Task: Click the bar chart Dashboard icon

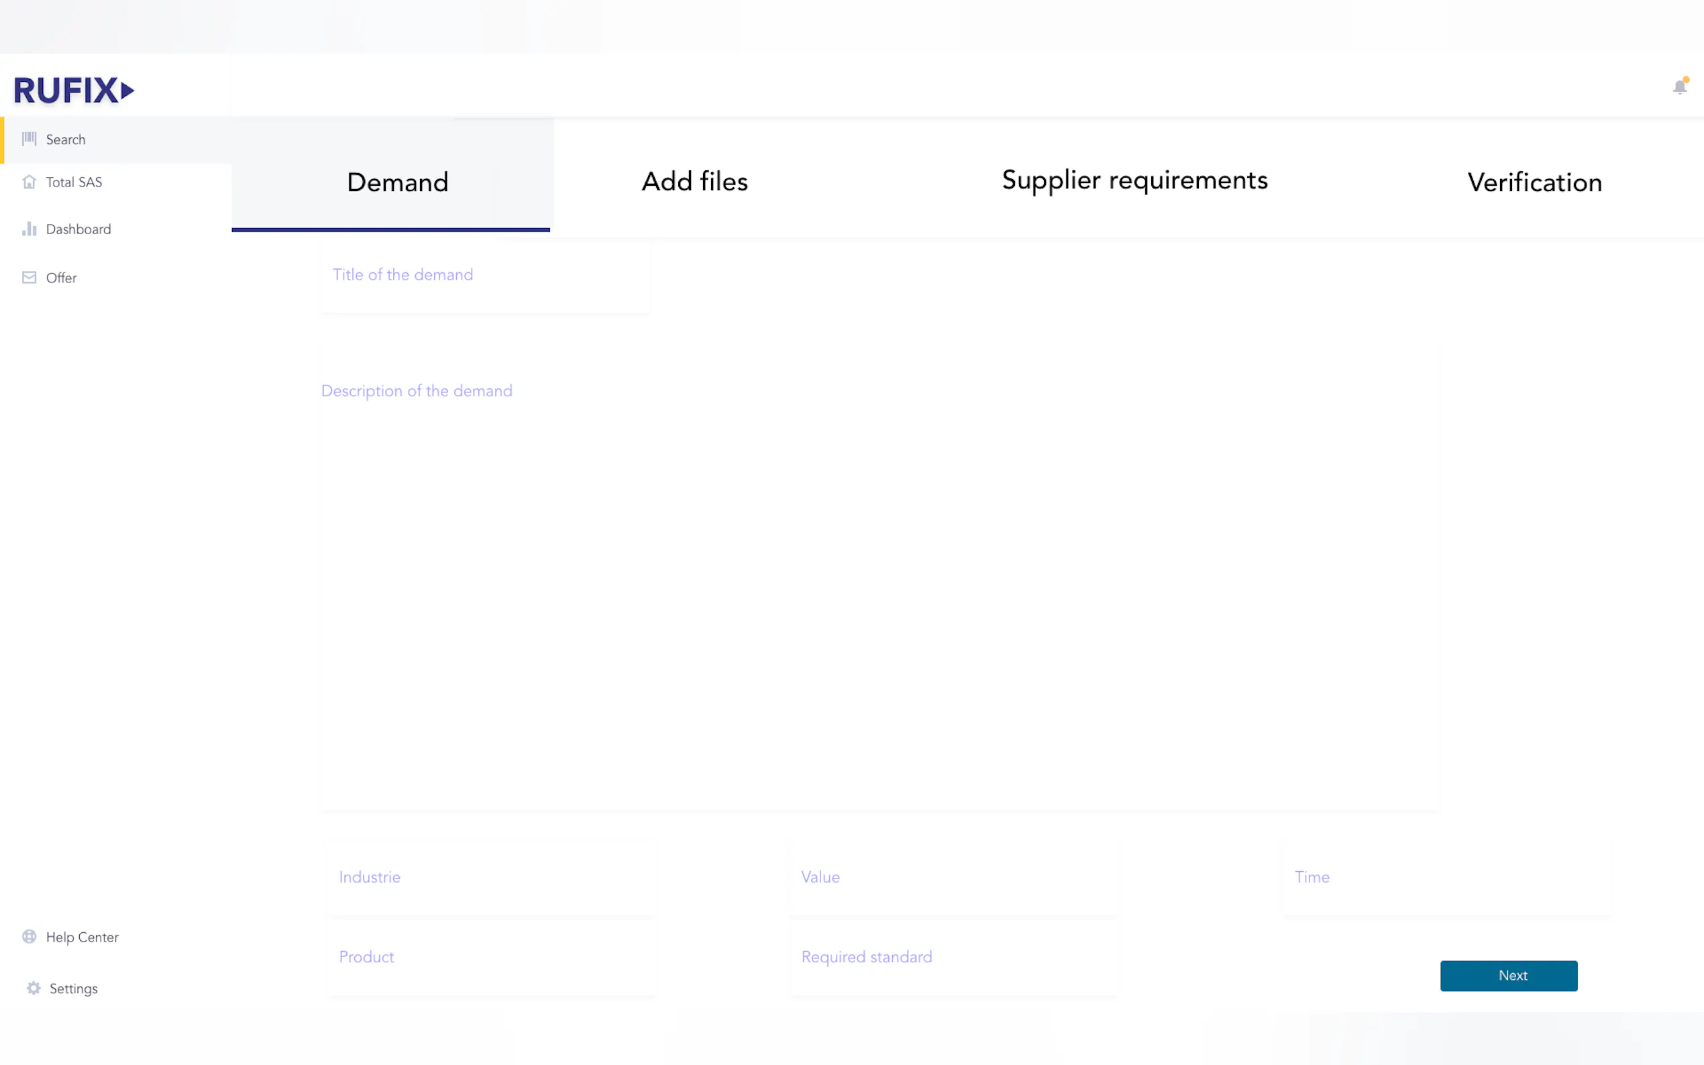Action: point(29,229)
